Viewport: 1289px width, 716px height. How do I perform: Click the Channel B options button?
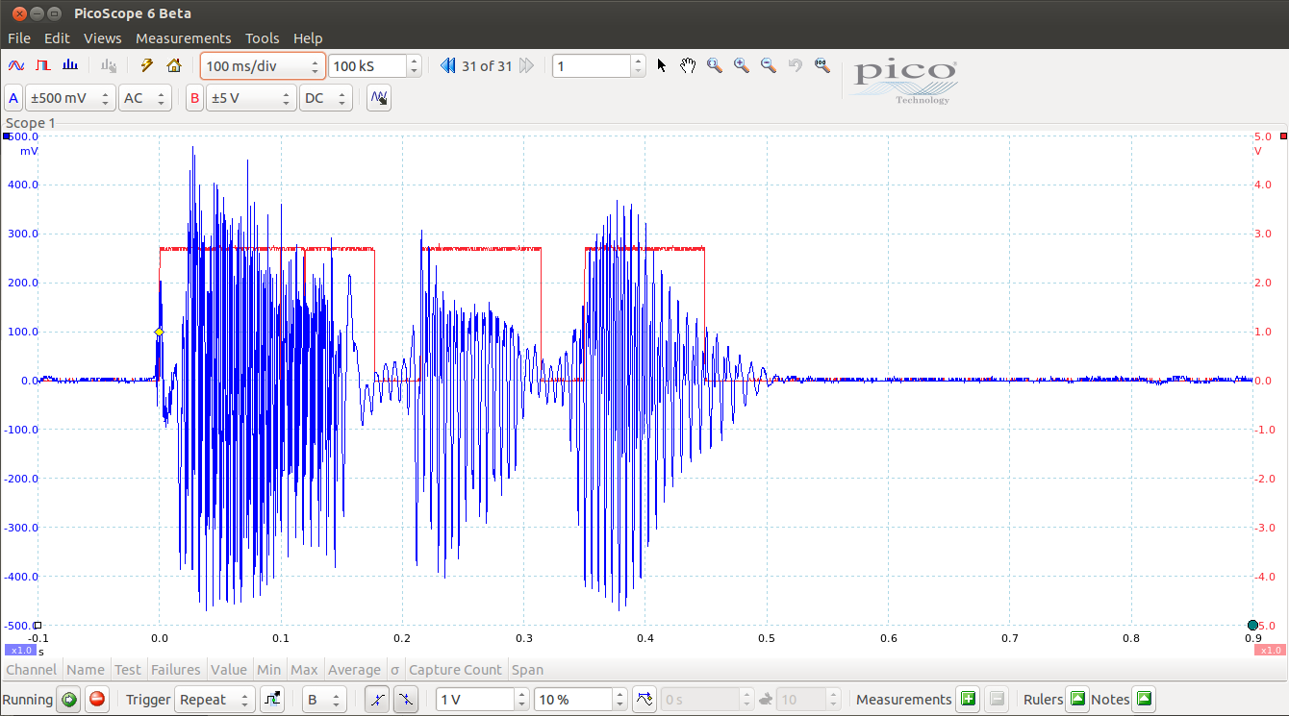(194, 98)
